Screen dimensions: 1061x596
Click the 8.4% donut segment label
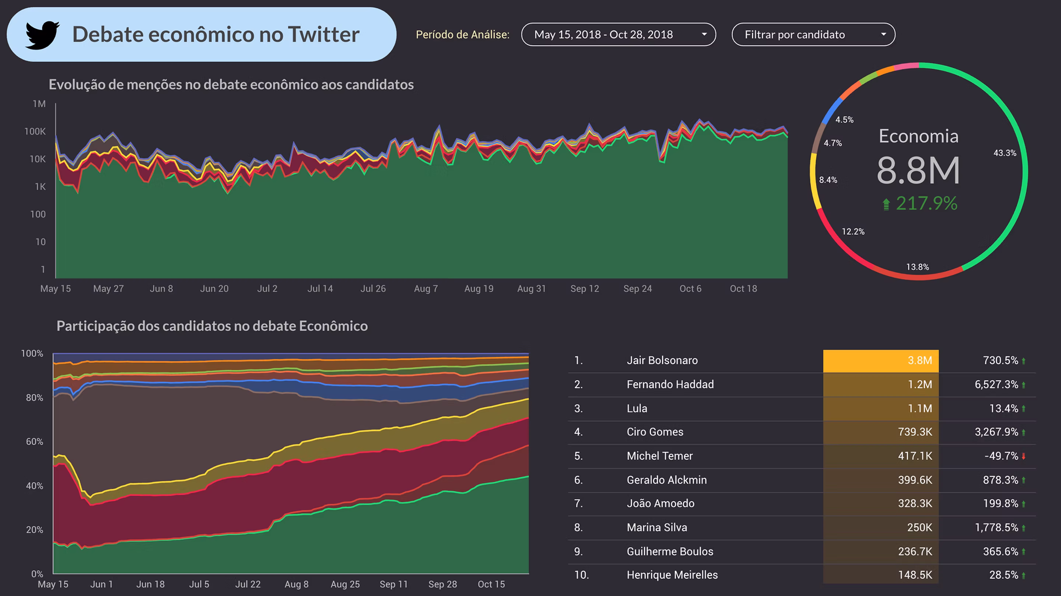828,180
